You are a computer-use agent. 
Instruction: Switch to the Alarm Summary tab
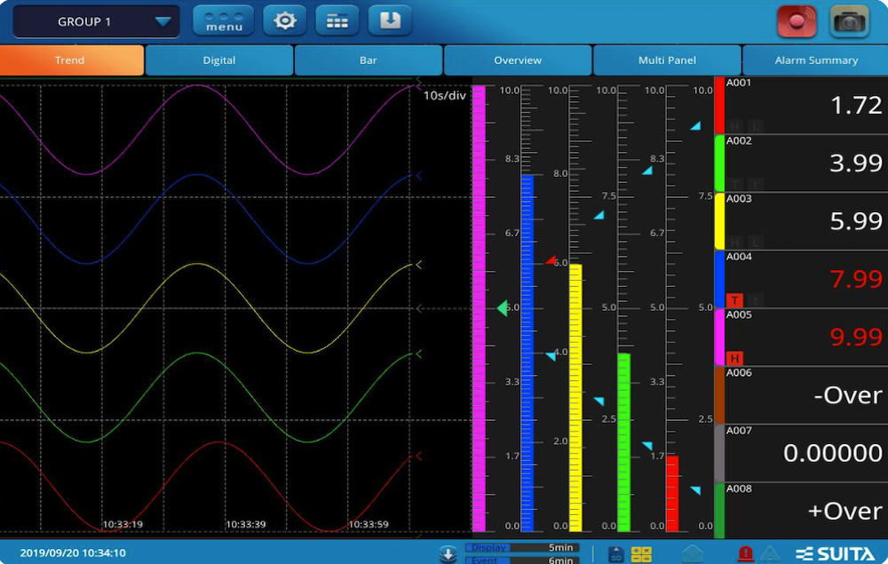[815, 60]
